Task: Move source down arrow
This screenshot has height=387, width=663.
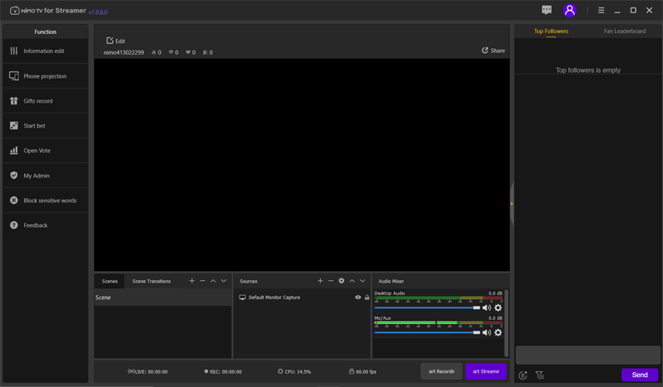Action: pyautogui.click(x=362, y=281)
